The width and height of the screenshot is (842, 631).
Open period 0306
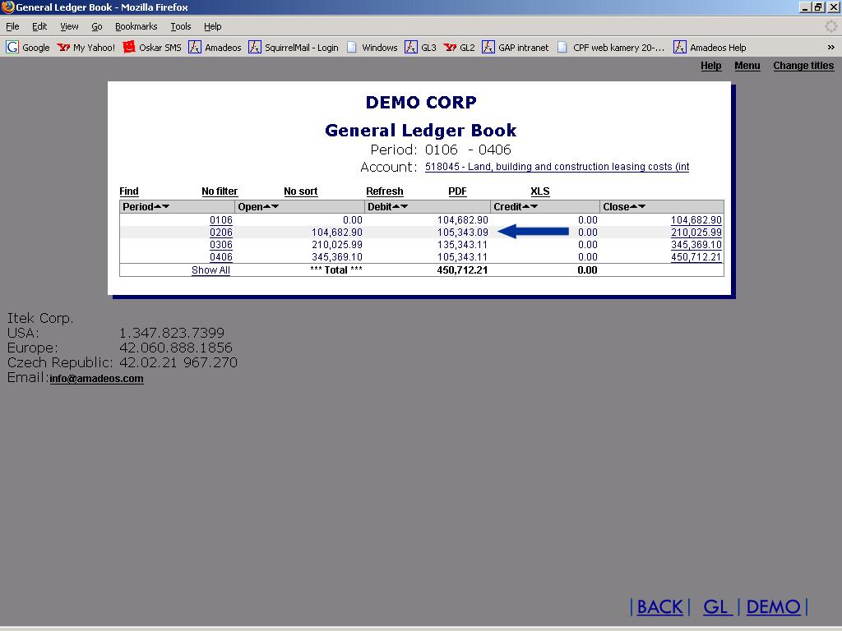click(x=220, y=245)
